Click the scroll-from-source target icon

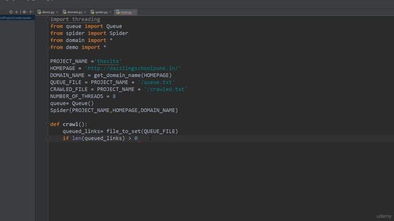coord(11,12)
